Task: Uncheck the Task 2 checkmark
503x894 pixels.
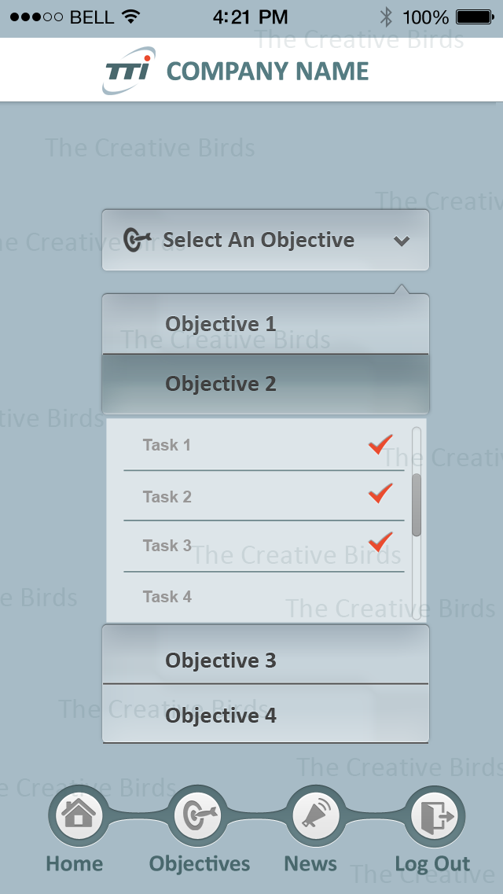Action: [380, 494]
